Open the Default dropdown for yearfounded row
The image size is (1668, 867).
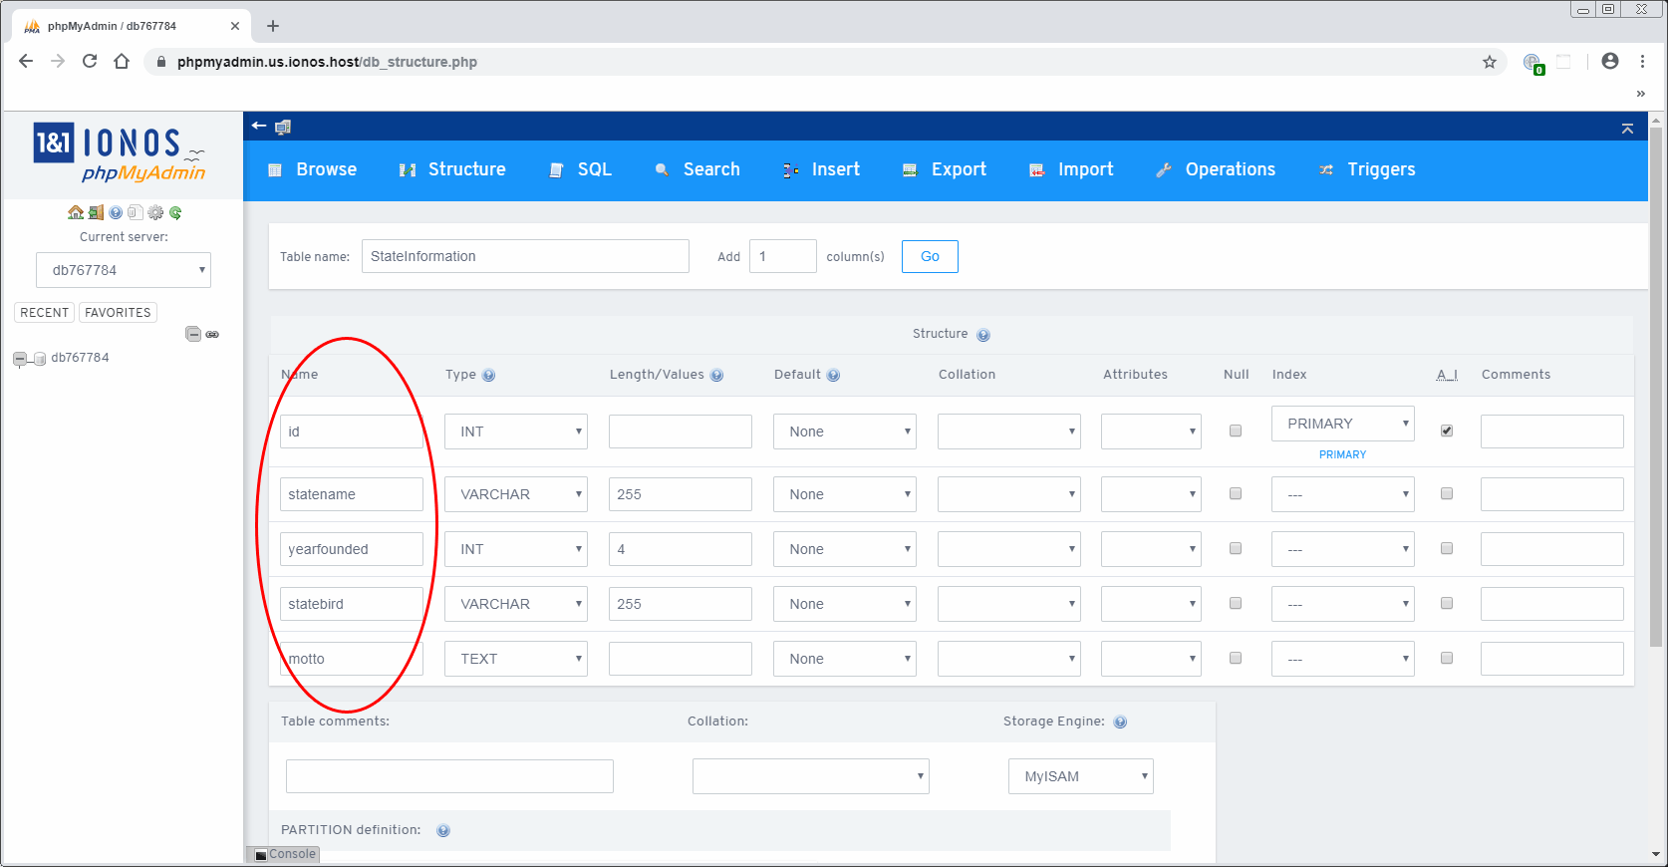click(x=845, y=549)
